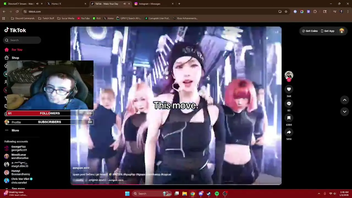Screen dimensions: 352x198
Task: Select the TikTok - Make Your Day tab
Action: pyautogui.click(x=107, y=4)
